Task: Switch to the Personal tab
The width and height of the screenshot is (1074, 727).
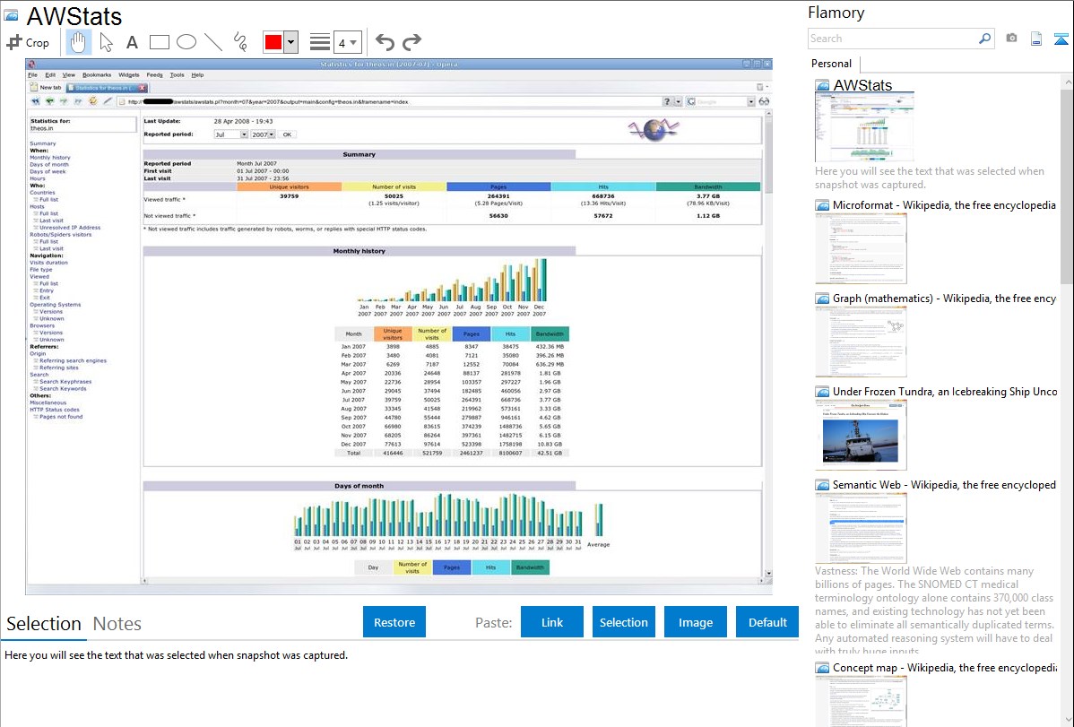Action: 832,64
